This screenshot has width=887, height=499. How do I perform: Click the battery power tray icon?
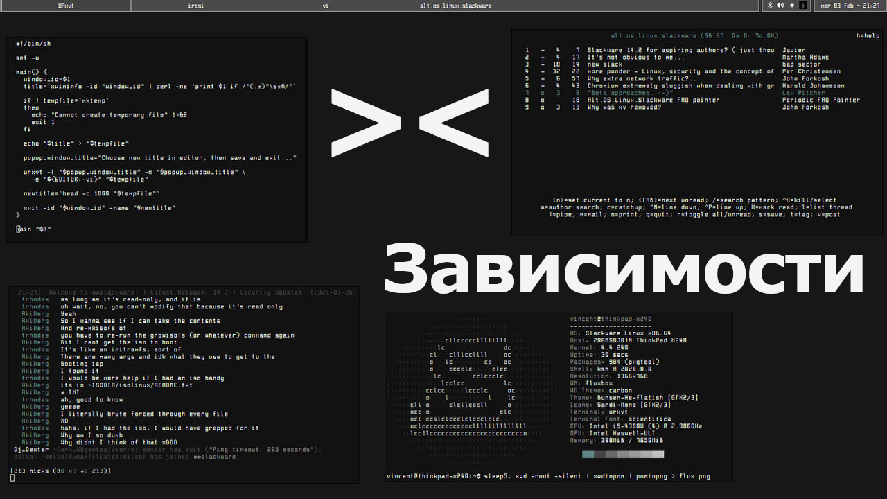[803, 6]
